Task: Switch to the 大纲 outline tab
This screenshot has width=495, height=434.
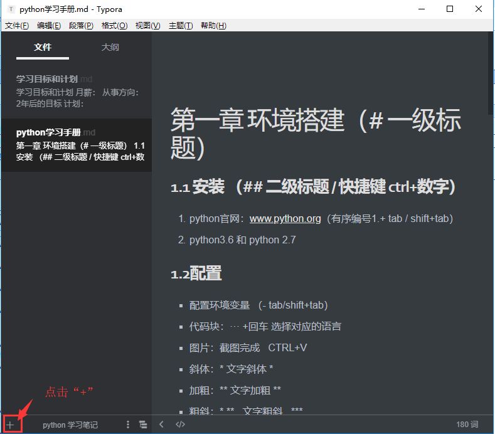Action: (110, 47)
